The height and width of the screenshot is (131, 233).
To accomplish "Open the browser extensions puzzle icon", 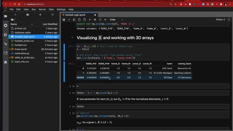I will point(221,4).
